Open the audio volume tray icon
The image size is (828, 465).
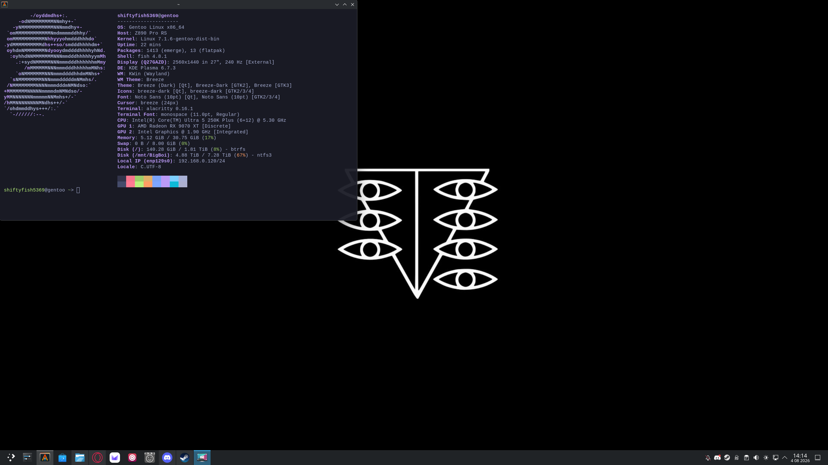[x=756, y=458]
